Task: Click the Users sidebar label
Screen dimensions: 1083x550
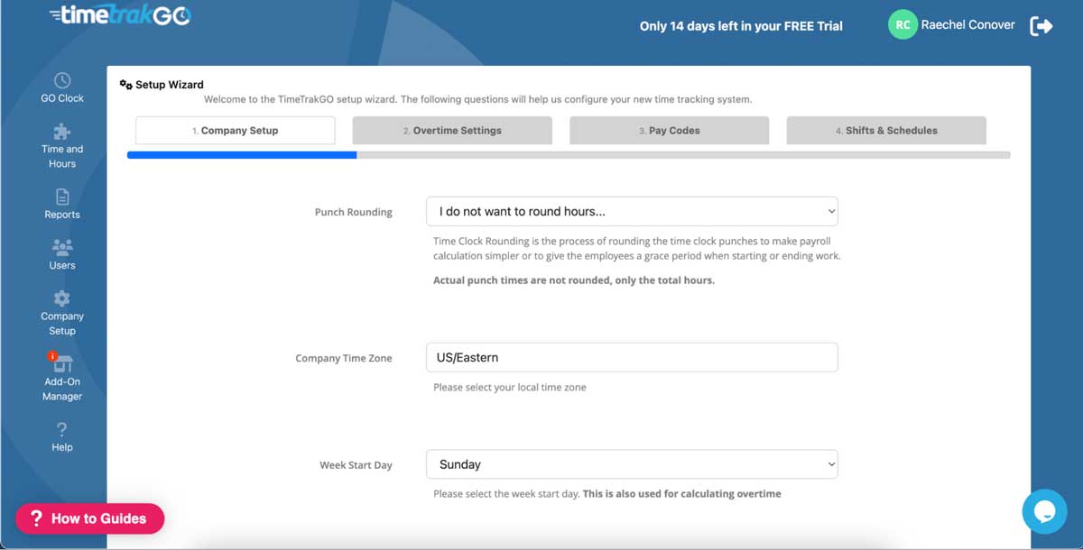Action: [x=62, y=265]
